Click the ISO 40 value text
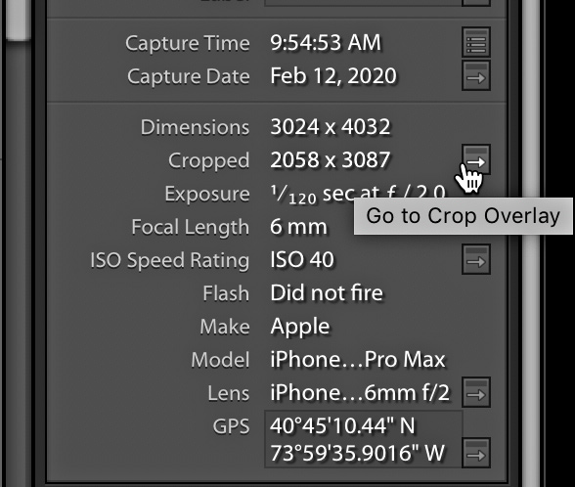 pyautogui.click(x=302, y=260)
